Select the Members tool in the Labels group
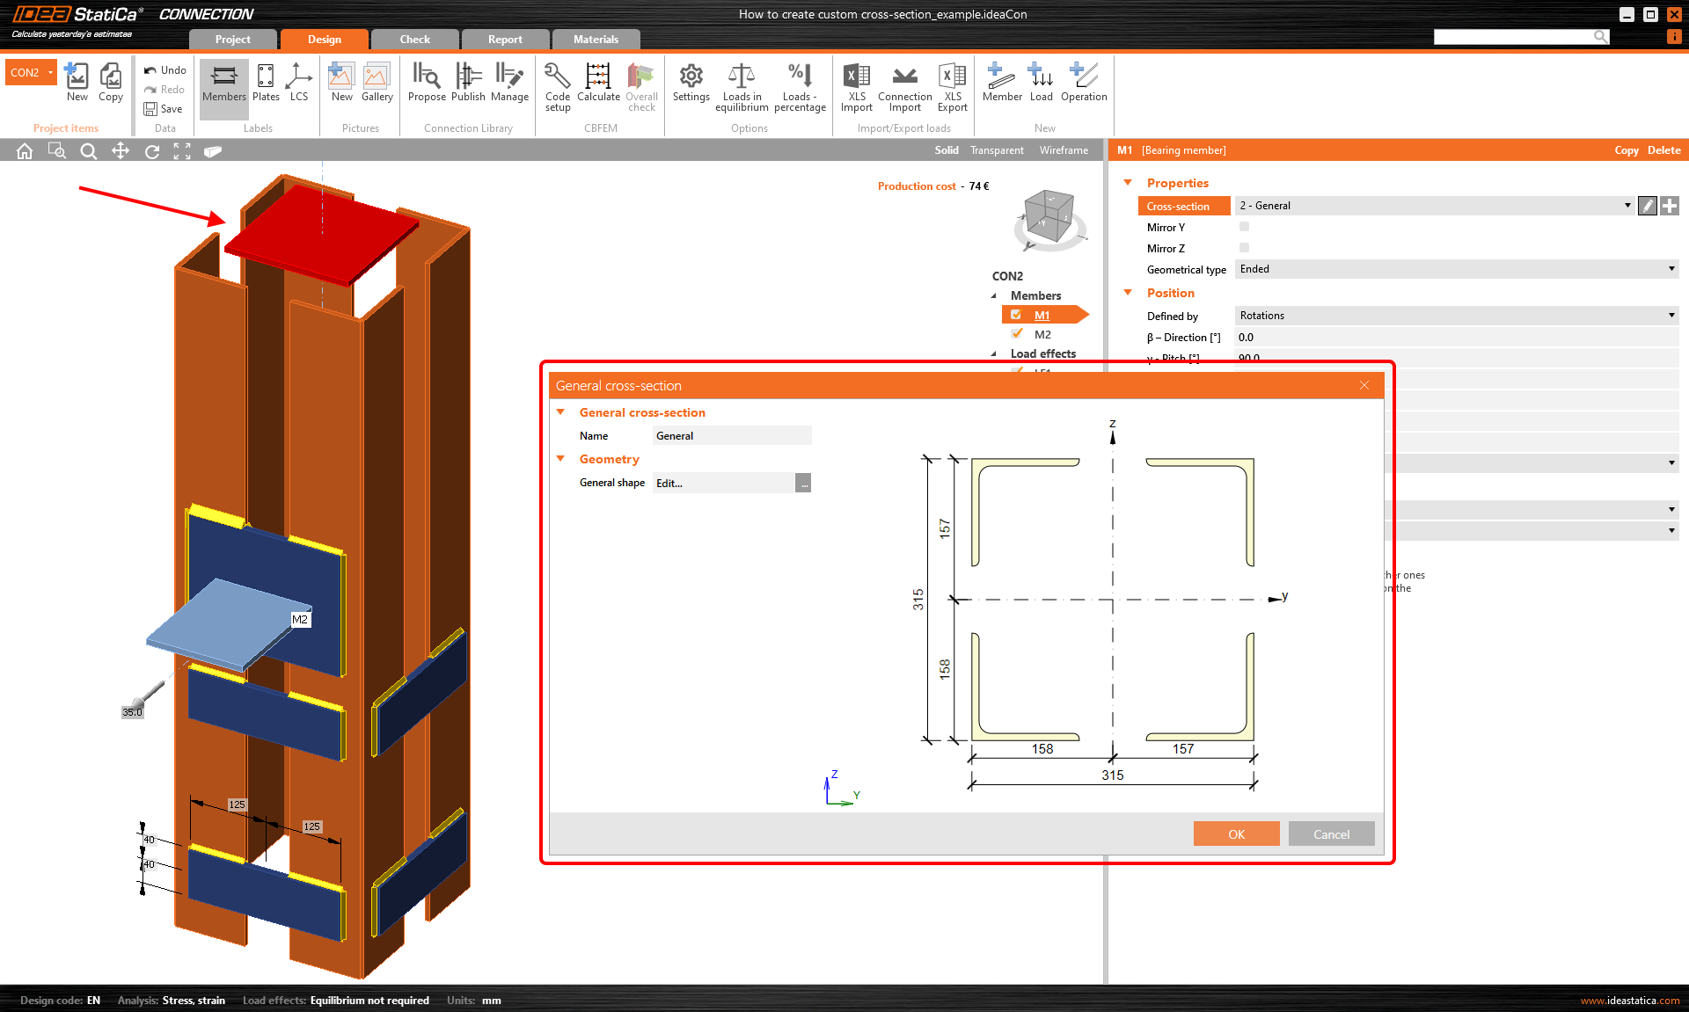Viewport: 1689px width, 1012px height. tap(223, 85)
